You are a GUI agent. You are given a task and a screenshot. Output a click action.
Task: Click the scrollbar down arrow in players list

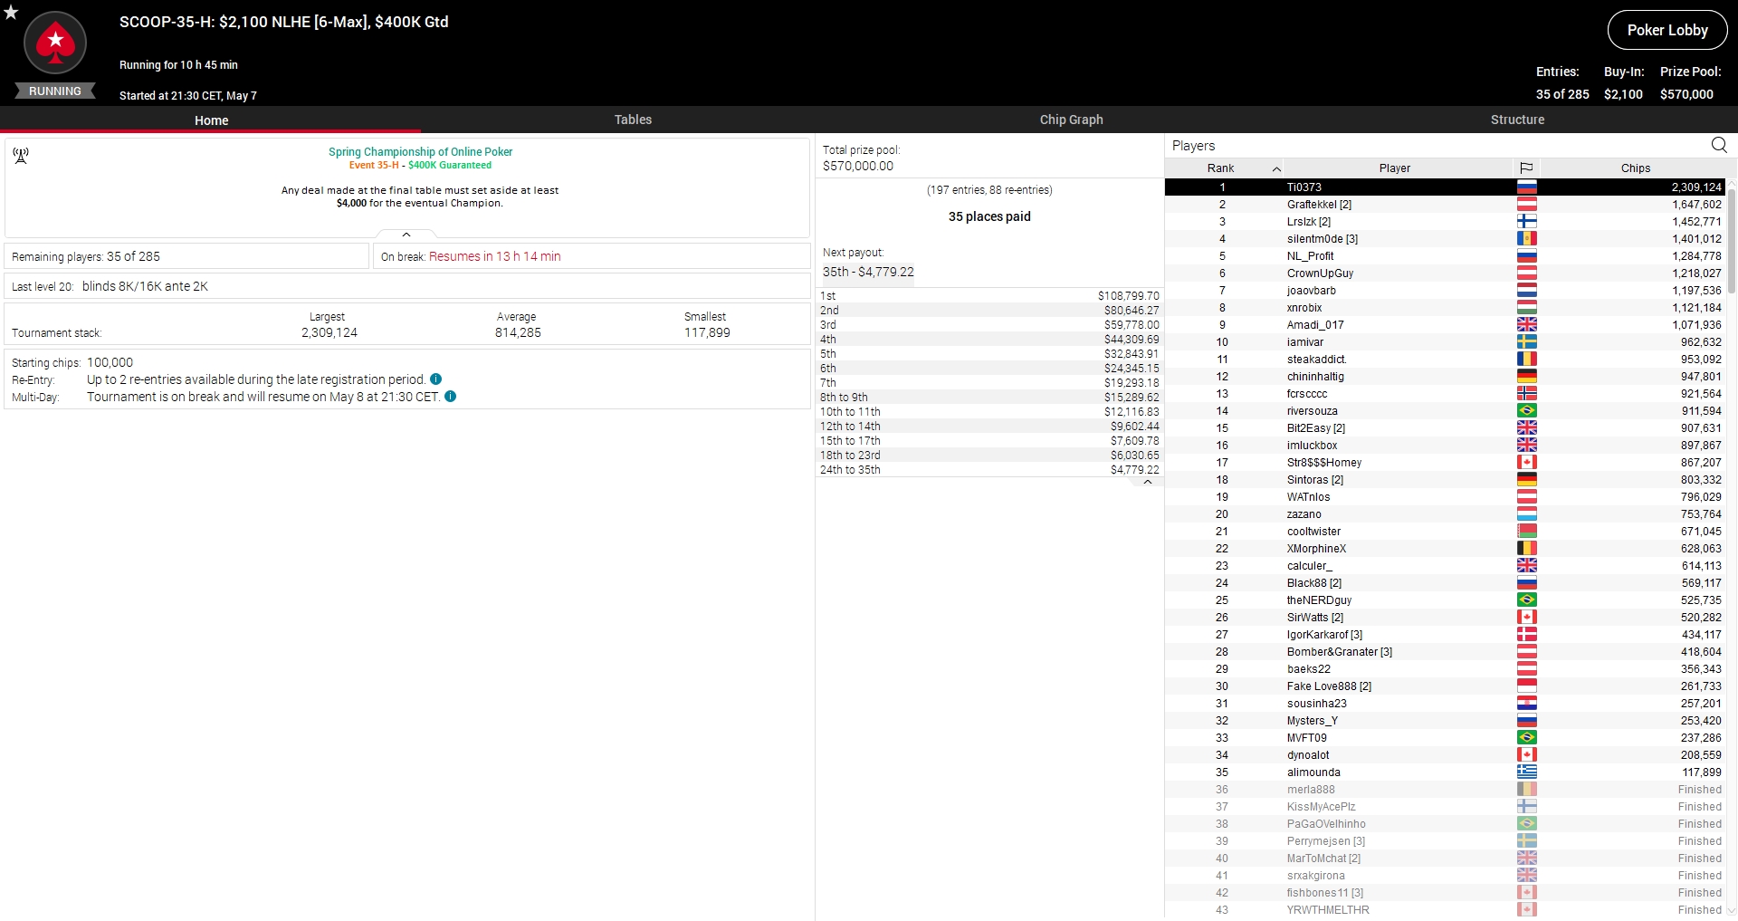(1732, 911)
